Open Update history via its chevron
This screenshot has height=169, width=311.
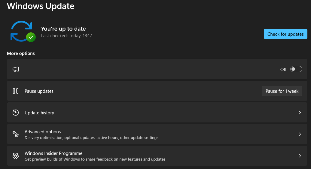(300, 113)
